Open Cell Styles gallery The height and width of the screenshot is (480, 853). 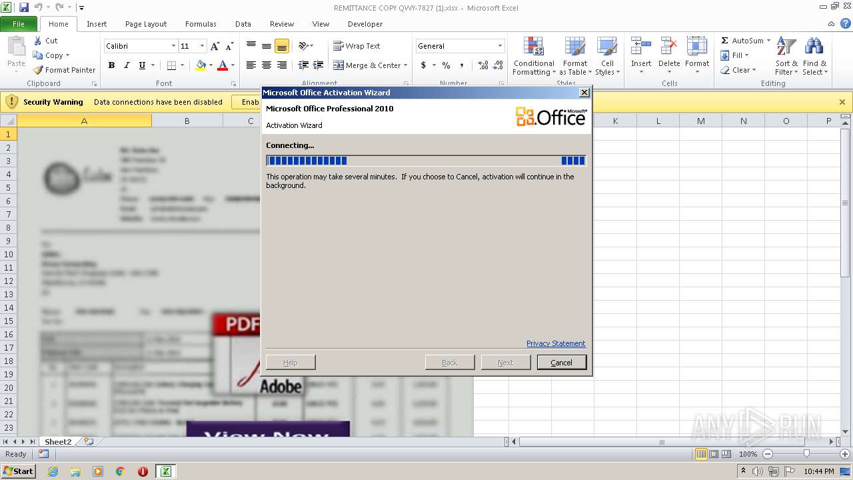607,57
